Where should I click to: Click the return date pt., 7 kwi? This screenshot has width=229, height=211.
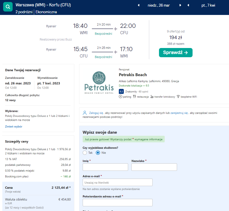click(x=208, y=5)
